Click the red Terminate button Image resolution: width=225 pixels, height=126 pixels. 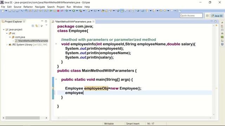[58, 11]
